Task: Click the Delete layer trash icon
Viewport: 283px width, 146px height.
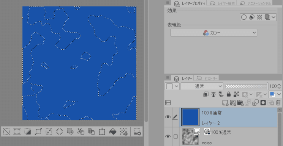Action: coord(278,103)
